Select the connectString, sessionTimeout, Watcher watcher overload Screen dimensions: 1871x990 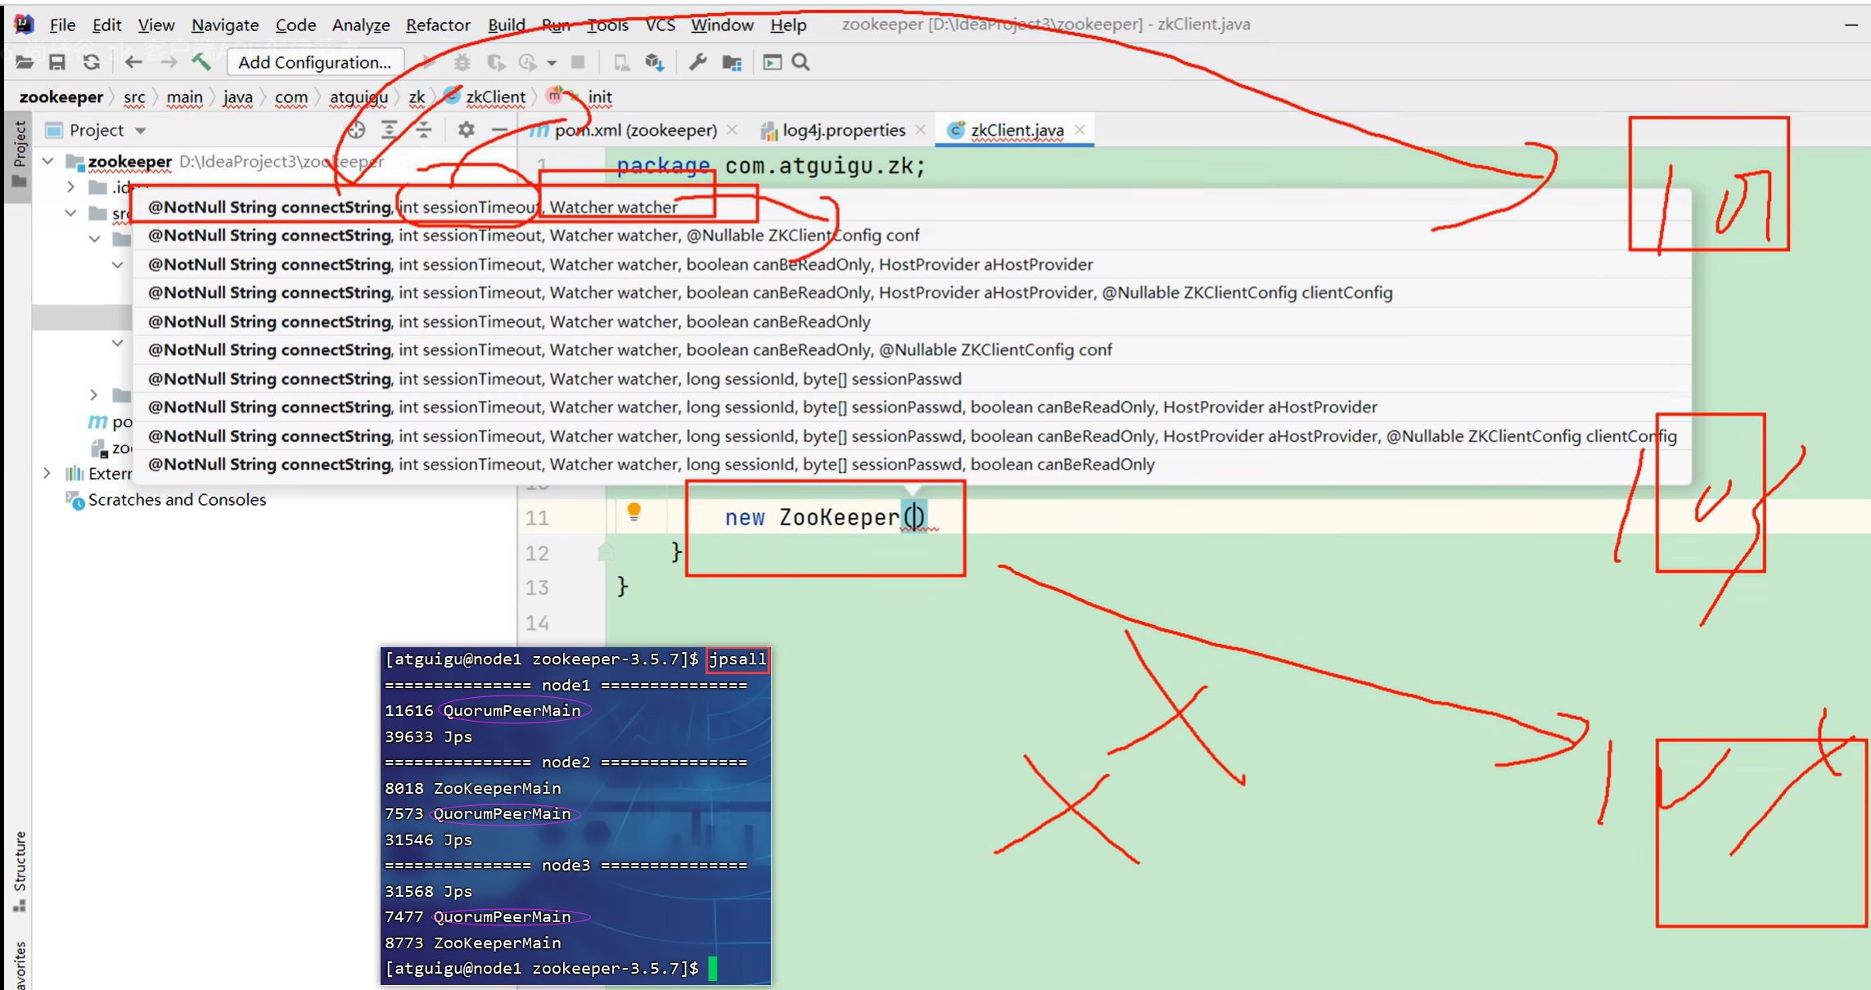911,207
